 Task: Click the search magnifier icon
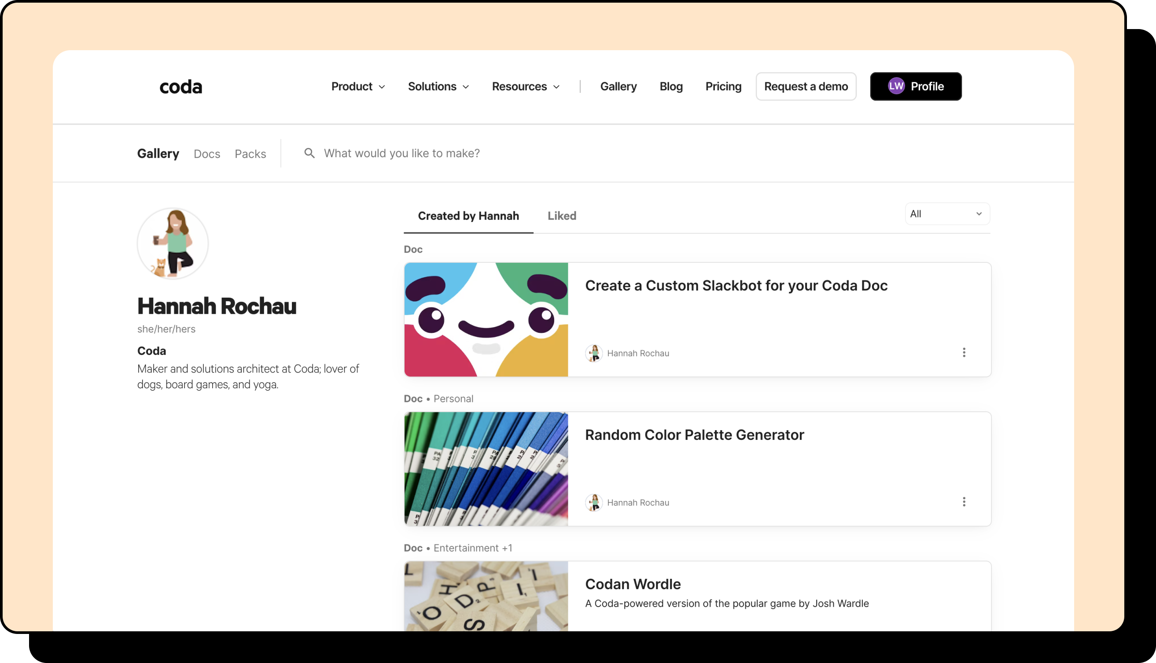pos(309,153)
